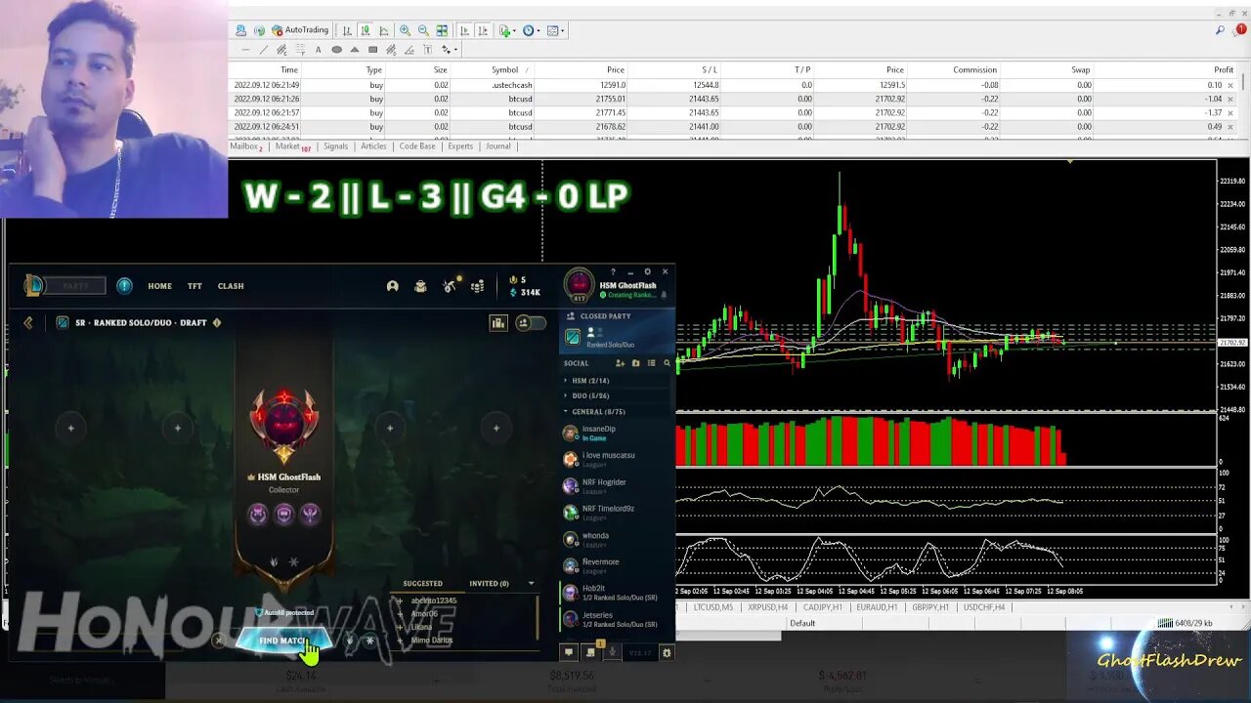
Task: Toggle chart shift icon
Action: 483,30
